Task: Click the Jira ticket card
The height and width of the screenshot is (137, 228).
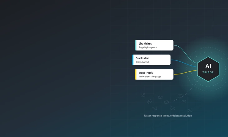Action: (x=154, y=45)
